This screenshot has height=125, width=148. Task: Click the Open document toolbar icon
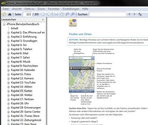coord(4,14)
